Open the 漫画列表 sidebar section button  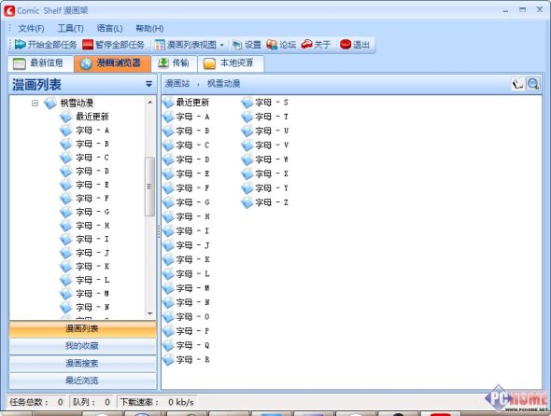(82, 329)
